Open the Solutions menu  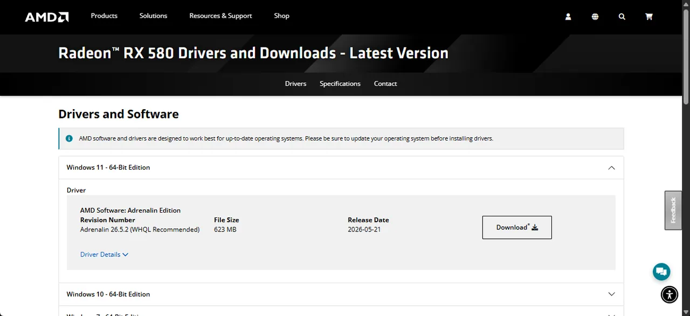point(153,16)
